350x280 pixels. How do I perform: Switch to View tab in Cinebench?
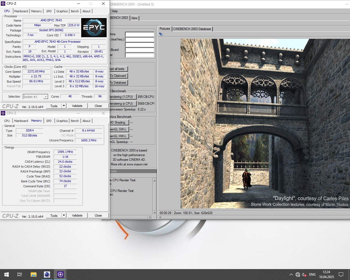tap(134, 18)
